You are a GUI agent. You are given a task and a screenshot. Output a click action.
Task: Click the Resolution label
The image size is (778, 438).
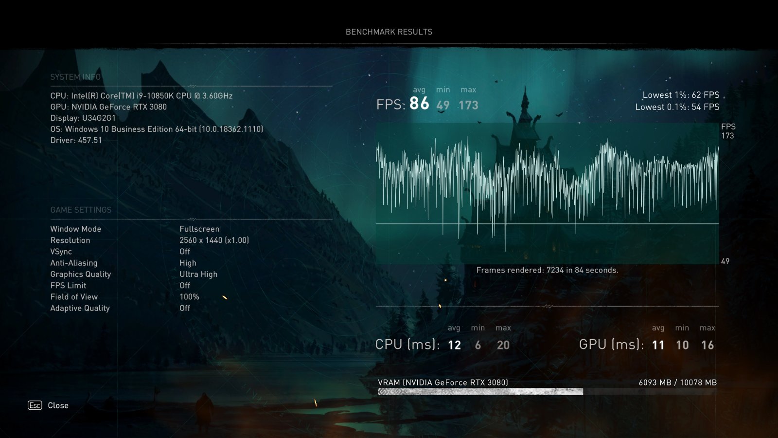click(x=70, y=240)
